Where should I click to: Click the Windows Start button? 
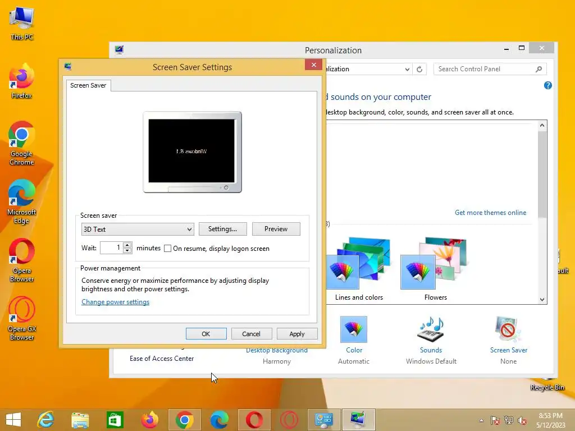pos(13,420)
